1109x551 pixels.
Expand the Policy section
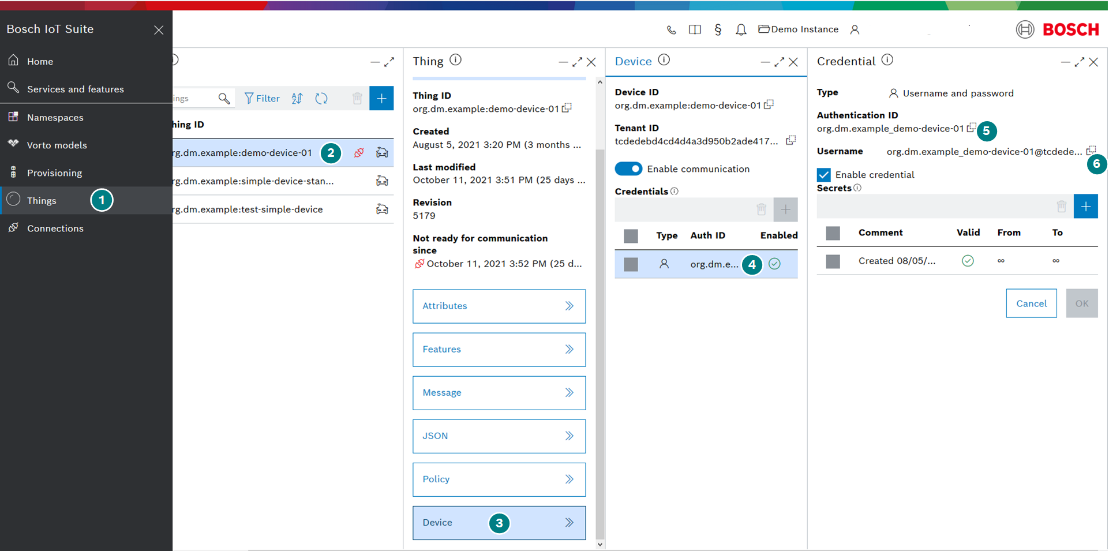tap(499, 479)
